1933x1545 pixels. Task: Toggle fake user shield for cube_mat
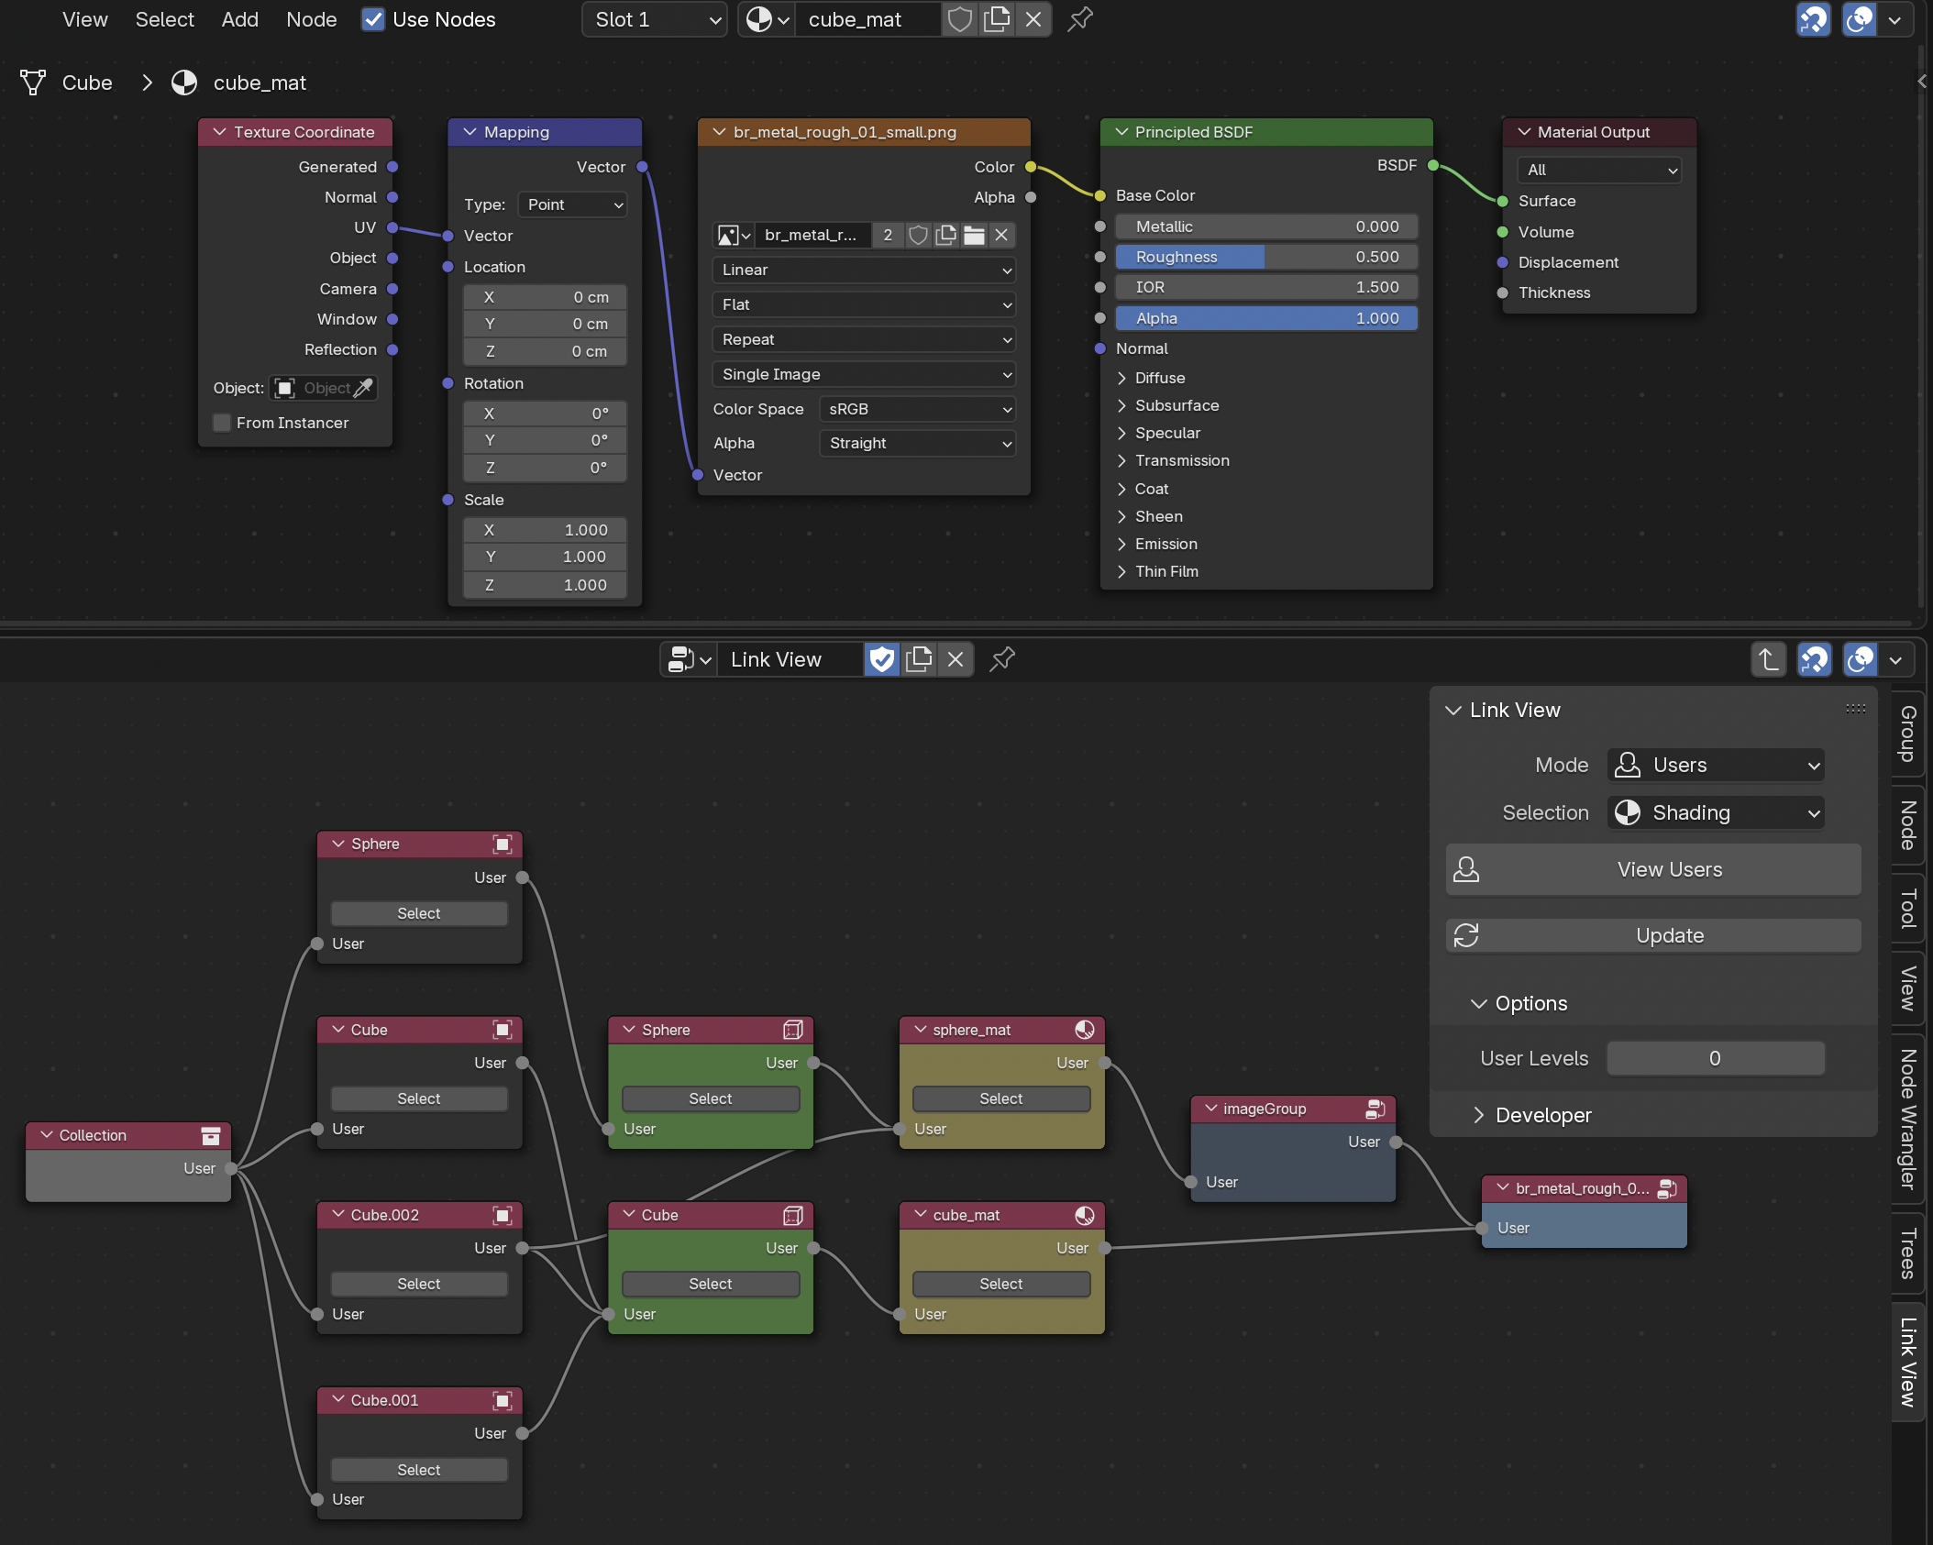coord(959,19)
